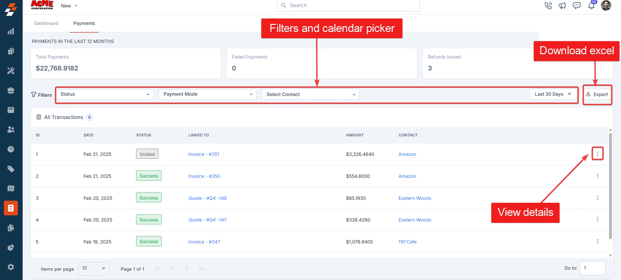Open three-dot menu for Invoice #351

[x=598, y=154]
